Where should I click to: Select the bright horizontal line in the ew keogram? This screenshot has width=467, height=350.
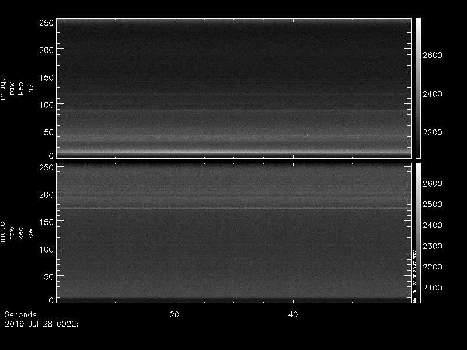[x=234, y=208]
